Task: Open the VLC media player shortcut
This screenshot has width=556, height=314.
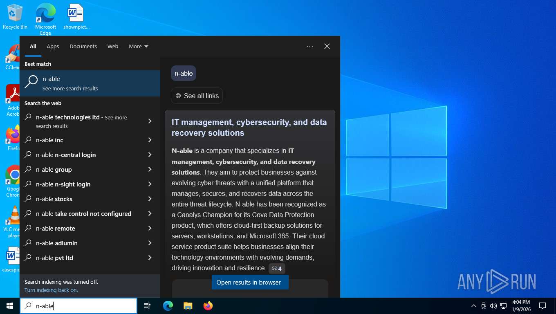Action: 12,222
